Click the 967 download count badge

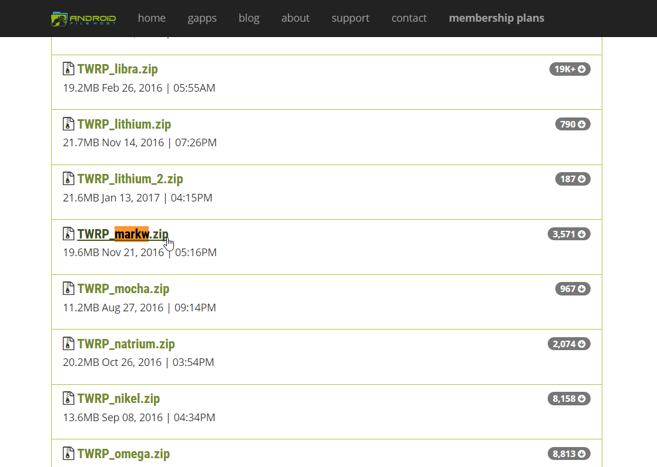coord(573,289)
